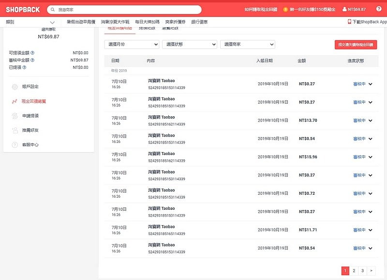Click the 揪一名好友賺$150獎勵金 link
387x280 pixels.
pyautogui.click(x=313, y=9)
